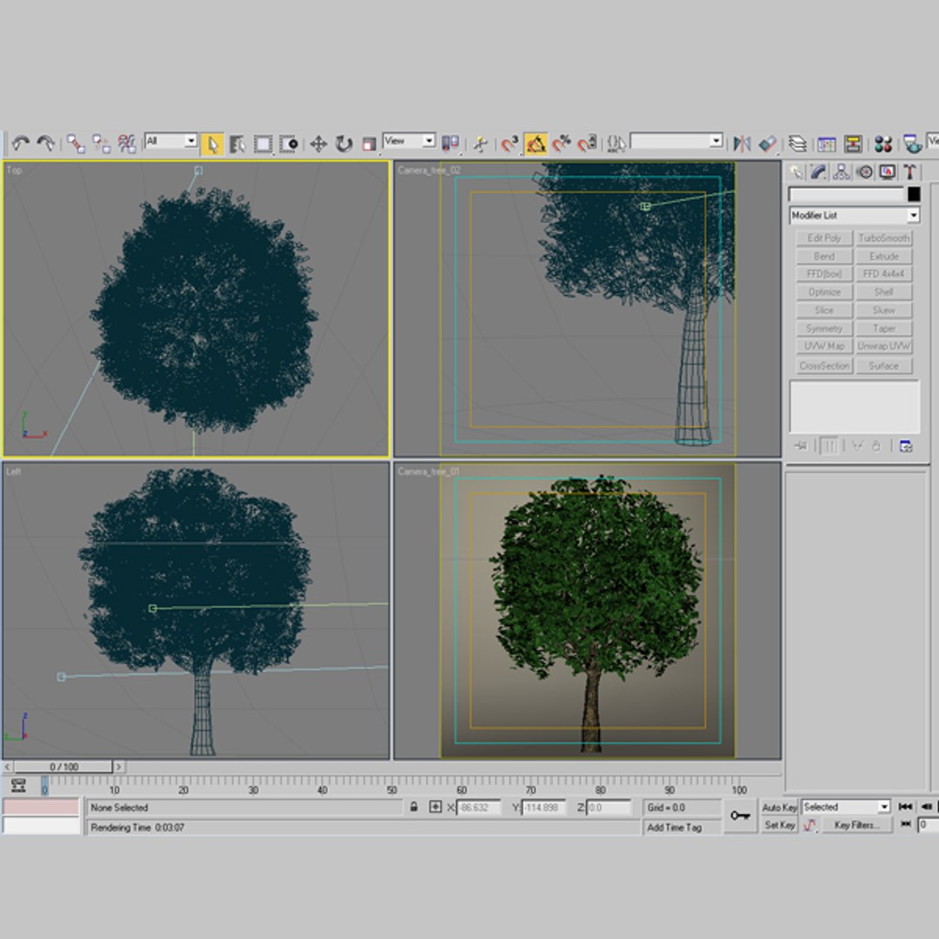The height and width of the screenshot is (939, 939).
Task: Toggle the highlighted Angle Snap button
Action: pos(536,143)
